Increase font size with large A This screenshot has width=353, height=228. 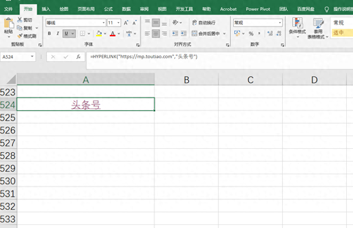pos(126,23)
